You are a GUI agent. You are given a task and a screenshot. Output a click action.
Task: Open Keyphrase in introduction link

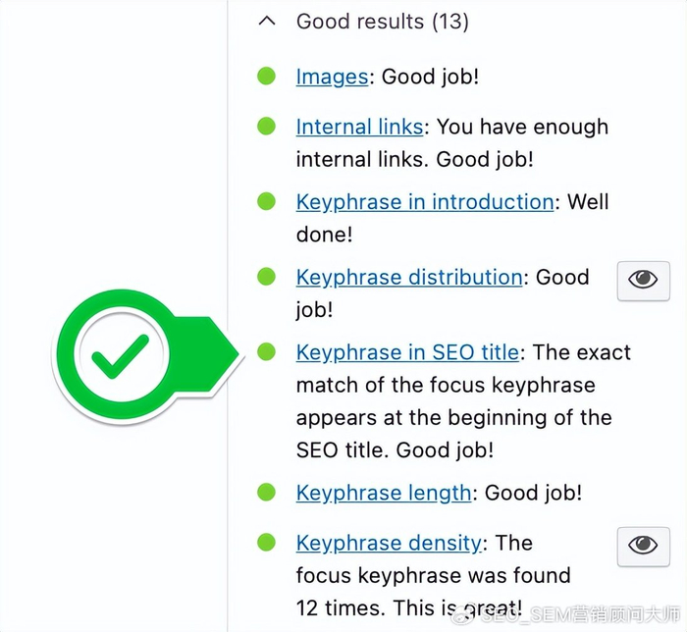tap(425, 202)
